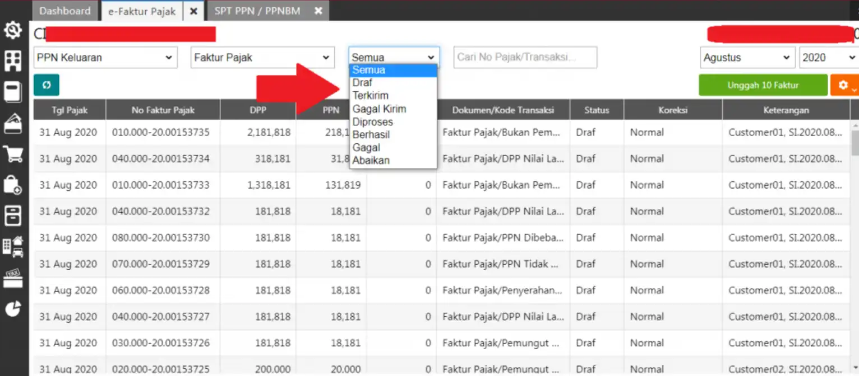This screenshot has width=859, height=376.
Task: Select invoice number 010.000-20.00153735
Action: [x=161, y=133]
